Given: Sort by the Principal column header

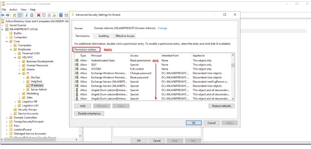Looking at the screenshot, I should coord(109,56).
